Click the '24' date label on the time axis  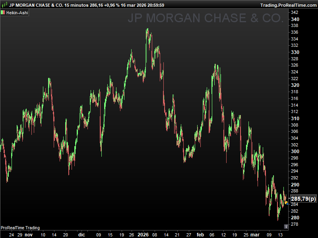click(x=12, y=235)
